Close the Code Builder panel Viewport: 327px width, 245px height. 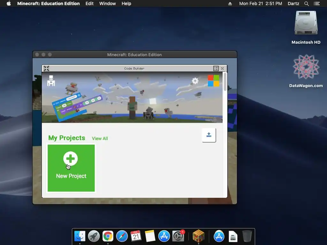point(223,68)
